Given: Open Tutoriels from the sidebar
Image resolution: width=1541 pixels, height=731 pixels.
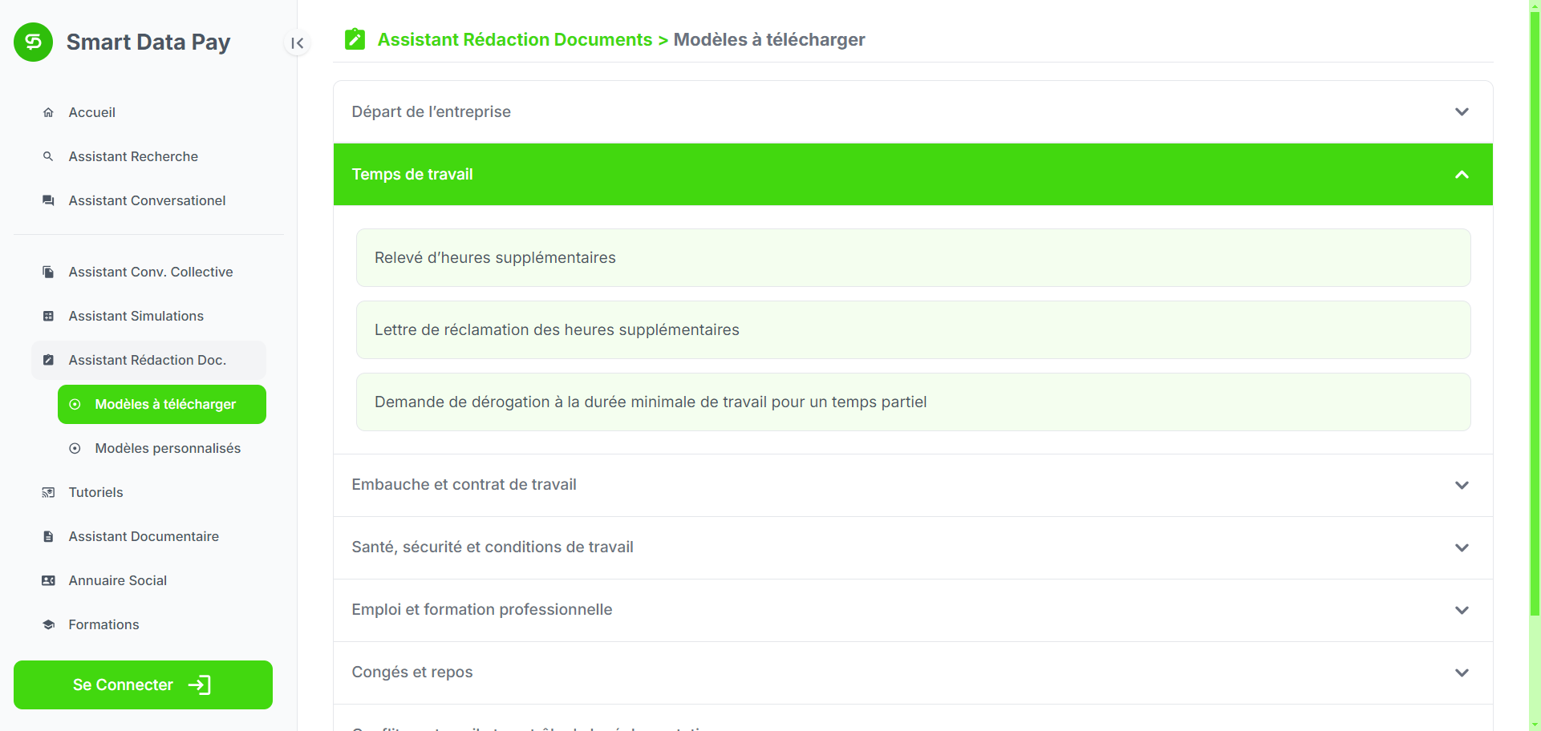Looking at the screenshot, I should tap(148, 492).
